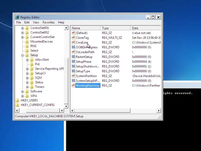
Task: Sort values by the Name column
Action: [x=85, y=28]
